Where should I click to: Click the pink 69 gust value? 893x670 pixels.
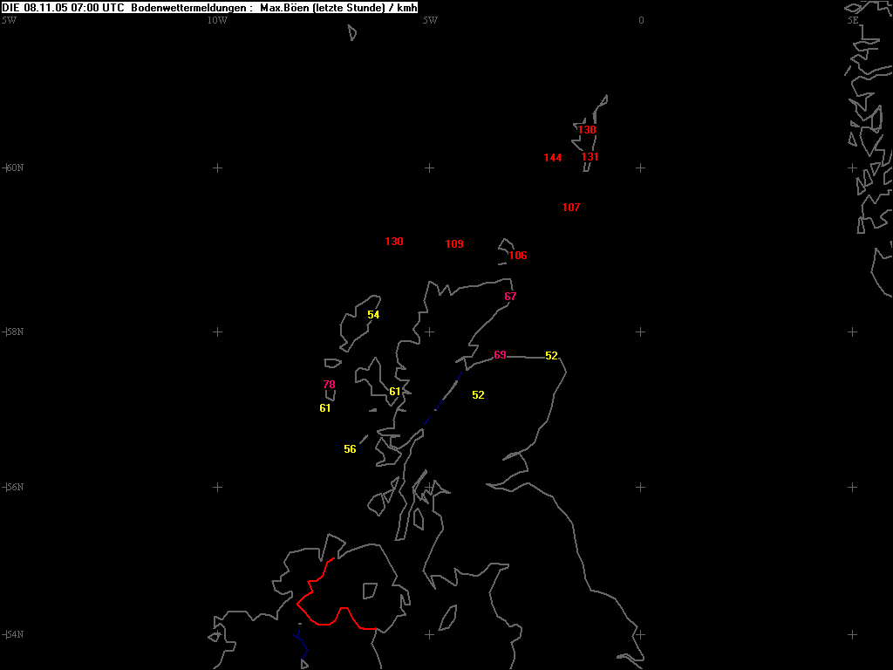(x=500, y=355)
